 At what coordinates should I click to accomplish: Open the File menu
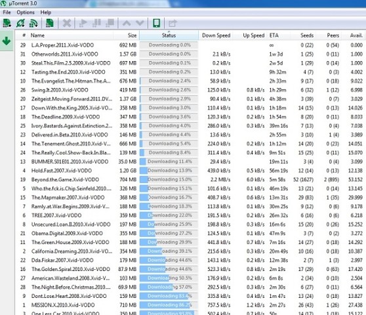7,12
